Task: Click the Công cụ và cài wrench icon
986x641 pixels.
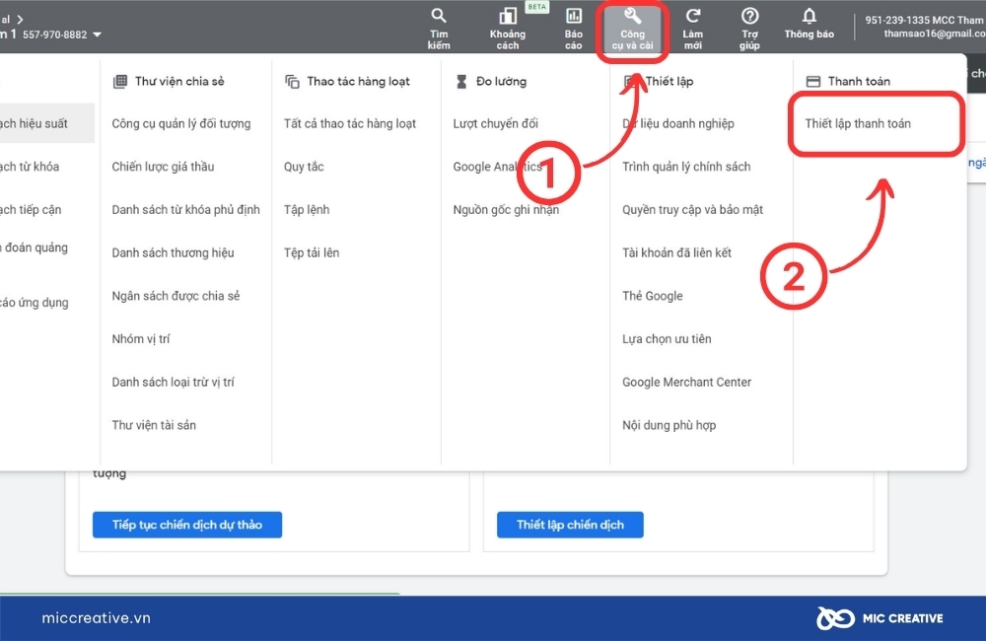Action: coord(633,16)
